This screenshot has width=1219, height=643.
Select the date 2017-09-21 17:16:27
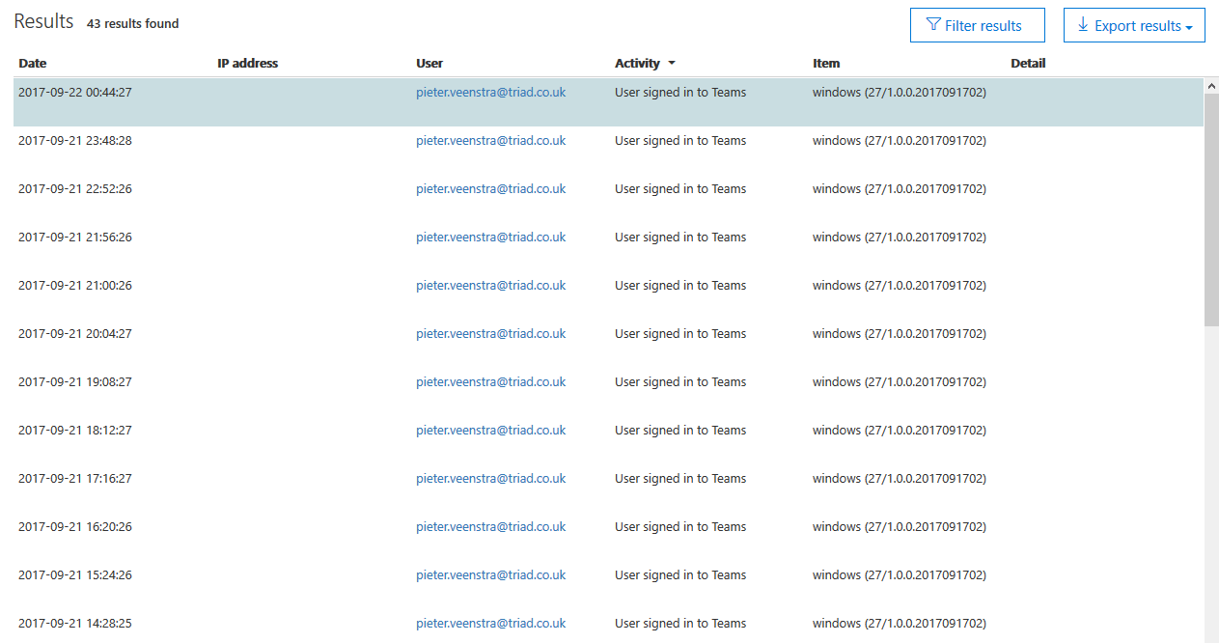click(x=75, y=479)
